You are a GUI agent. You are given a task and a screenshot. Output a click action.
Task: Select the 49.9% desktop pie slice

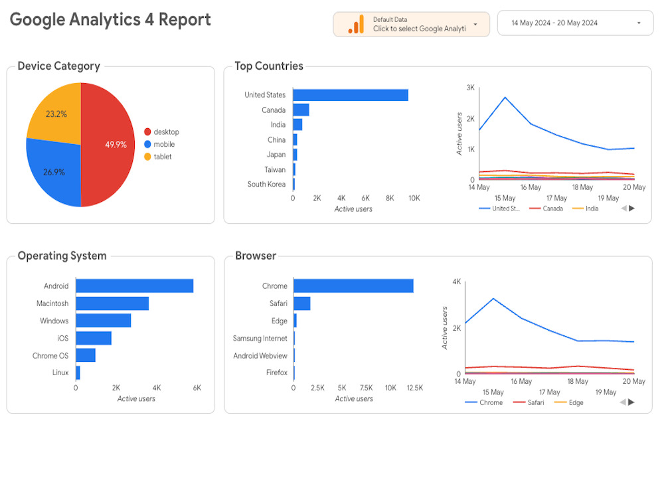(110, 144)
